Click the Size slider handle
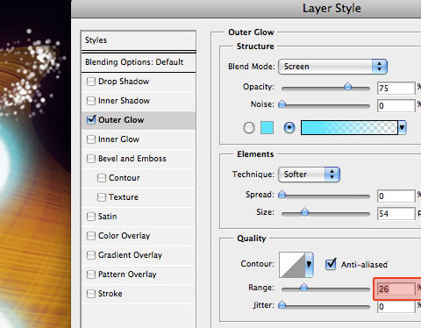 point(304,212)
